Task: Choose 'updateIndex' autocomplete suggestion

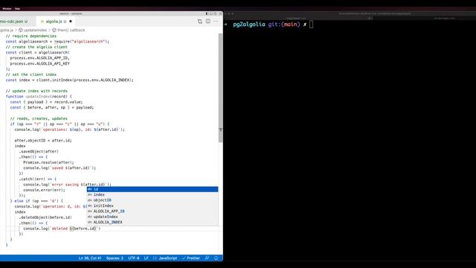Action: point(152,217)
